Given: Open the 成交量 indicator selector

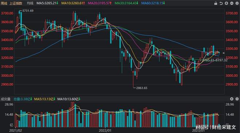Looking at the screenshot, I should [x=5, y=99].
